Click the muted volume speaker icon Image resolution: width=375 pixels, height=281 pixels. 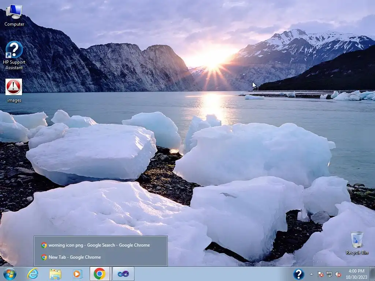pos(338,274)
